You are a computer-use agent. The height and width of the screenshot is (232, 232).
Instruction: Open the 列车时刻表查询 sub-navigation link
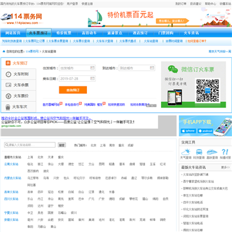click(x=12, y=41)
